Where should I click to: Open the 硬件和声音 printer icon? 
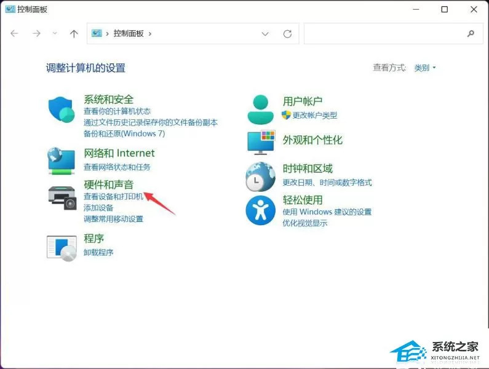click(x=62, y=198)
